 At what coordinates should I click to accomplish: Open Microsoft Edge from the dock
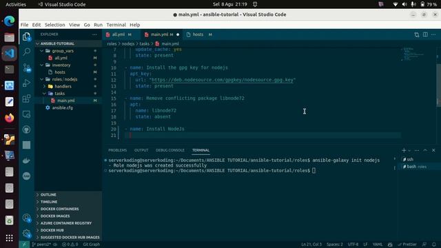pyautogui.click(x=9, y=21)
